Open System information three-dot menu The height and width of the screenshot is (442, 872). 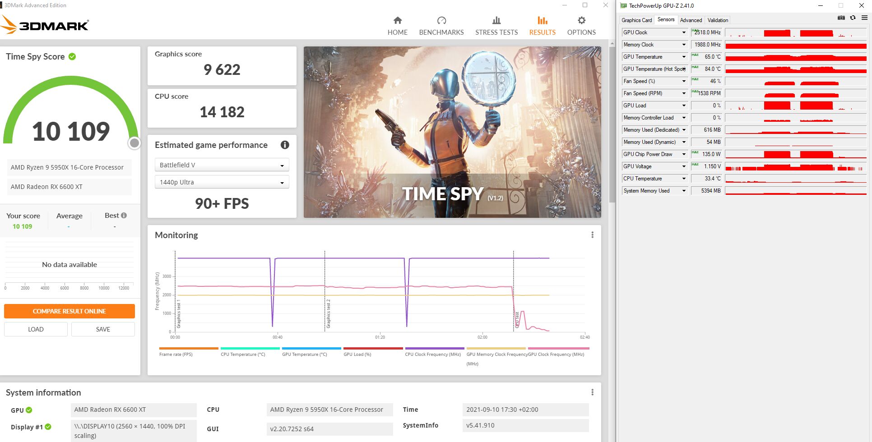592,392
